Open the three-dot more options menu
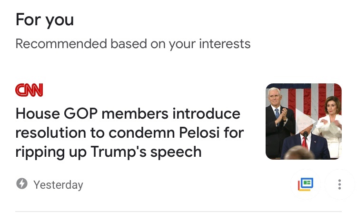This screenshot has height=223, width=357. [x=339, y=184]
